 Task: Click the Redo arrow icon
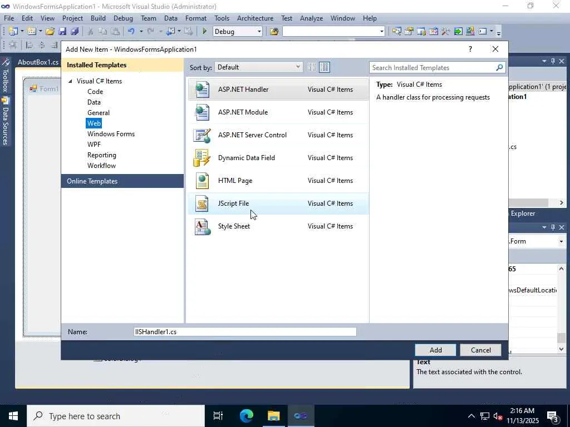pos(150,31)
